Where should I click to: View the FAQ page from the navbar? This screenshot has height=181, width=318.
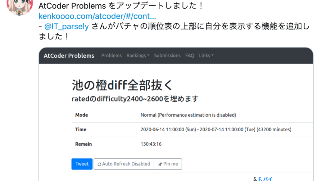coord(189,56)
